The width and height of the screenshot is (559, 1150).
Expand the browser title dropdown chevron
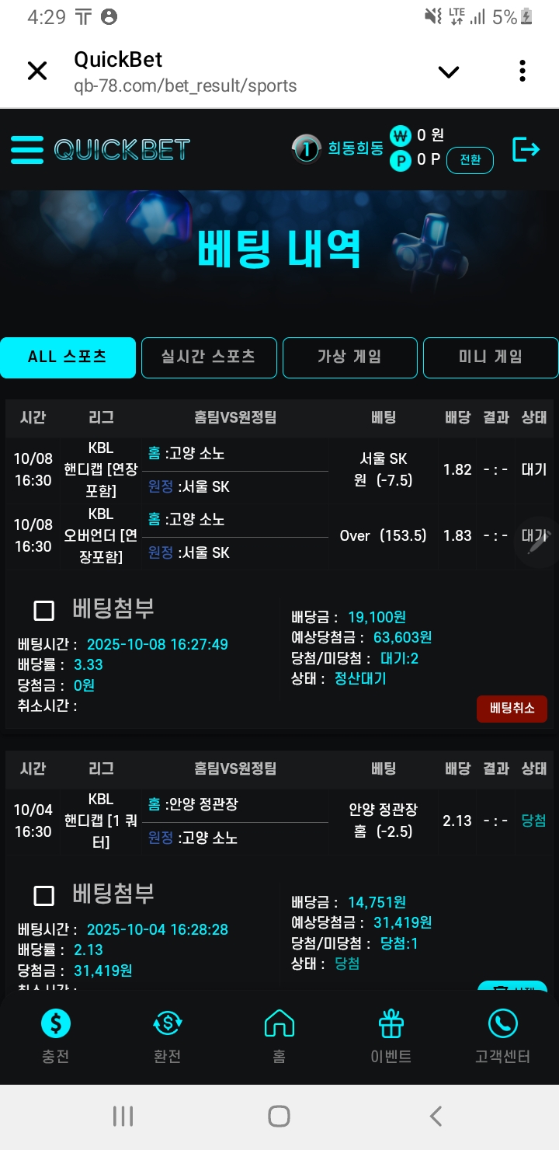(x=449, y=72)
